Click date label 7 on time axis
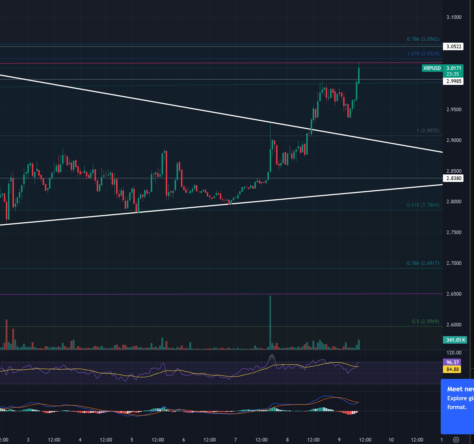The height and width of the screenshot is (444, 474). coord(236,440)
